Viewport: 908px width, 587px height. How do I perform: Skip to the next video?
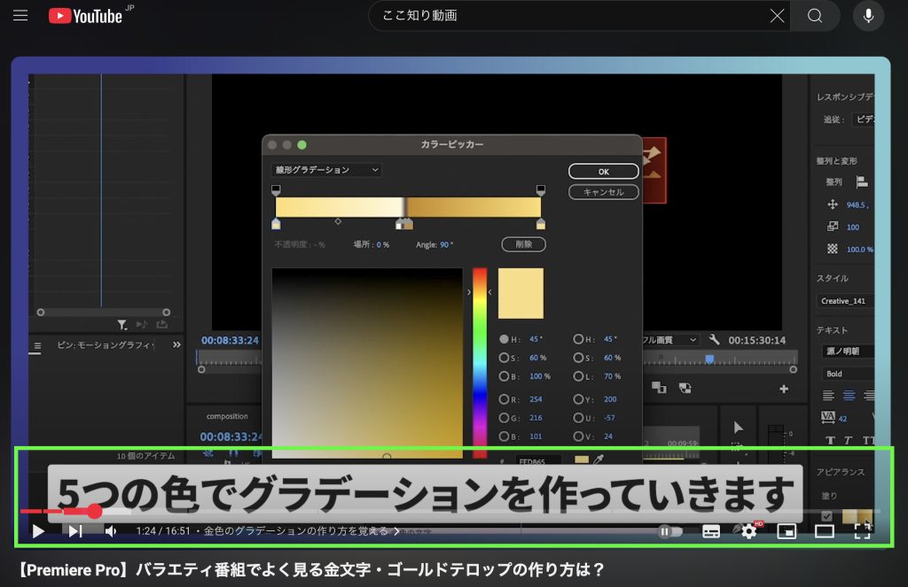tap(75, 531)
